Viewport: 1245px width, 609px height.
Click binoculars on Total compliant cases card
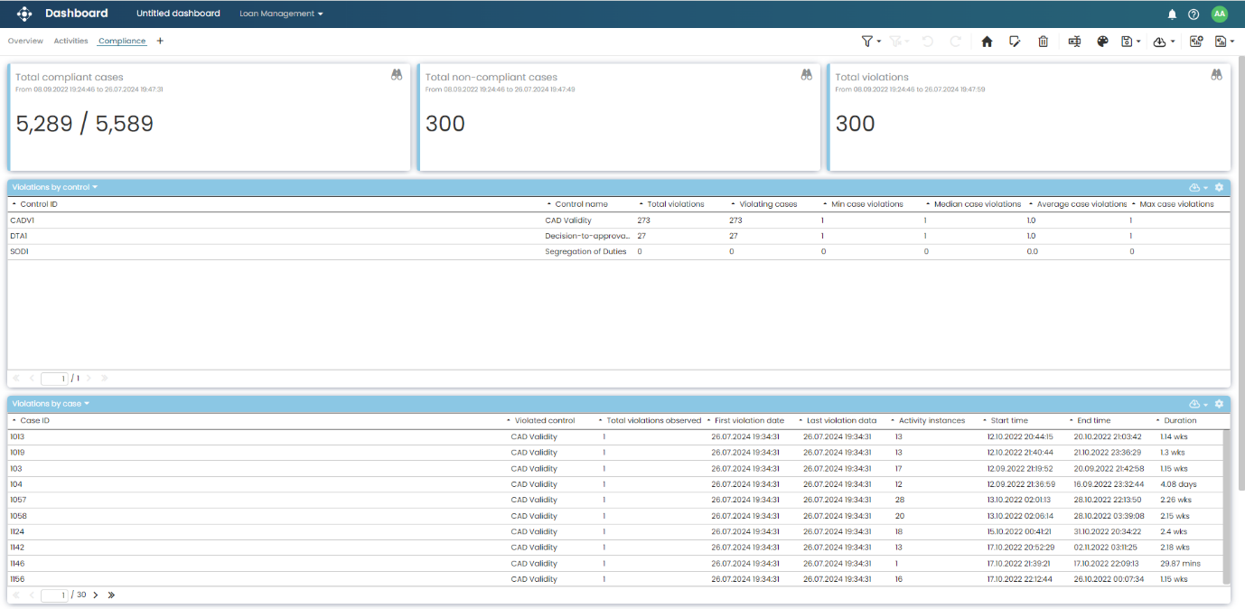click(x=397, y=75)
